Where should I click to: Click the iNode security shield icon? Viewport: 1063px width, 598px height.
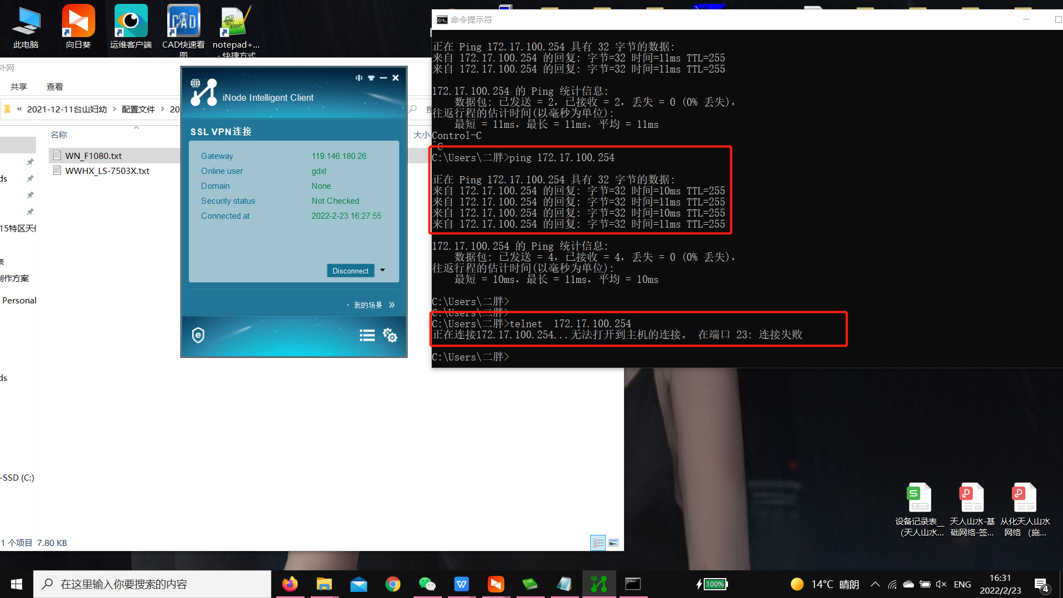(x=198, y=335)
